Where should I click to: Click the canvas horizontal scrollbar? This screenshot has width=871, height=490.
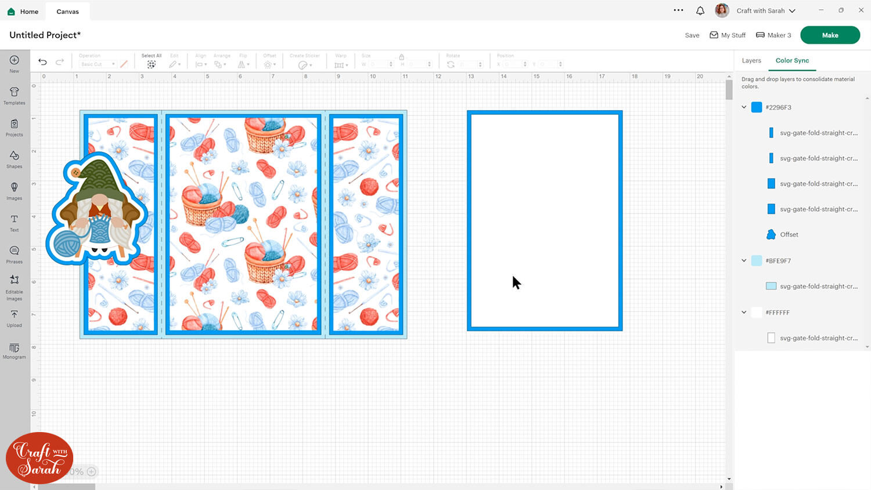point(67,487)
